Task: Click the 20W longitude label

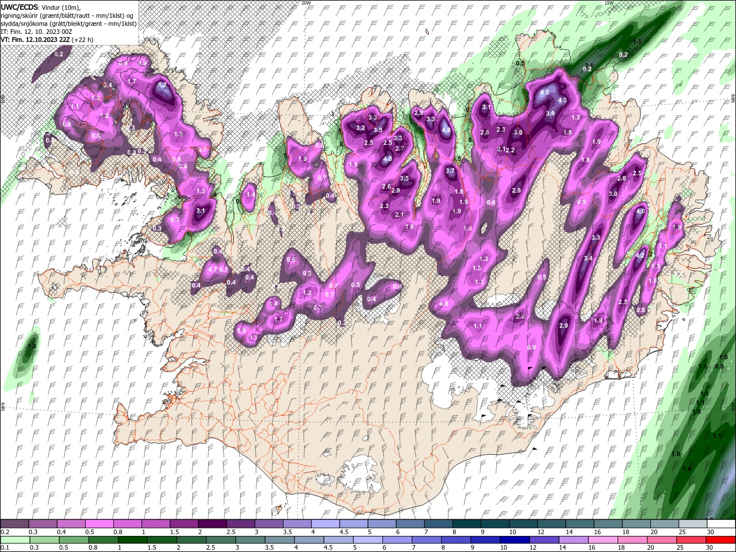Action: [306, 3]
